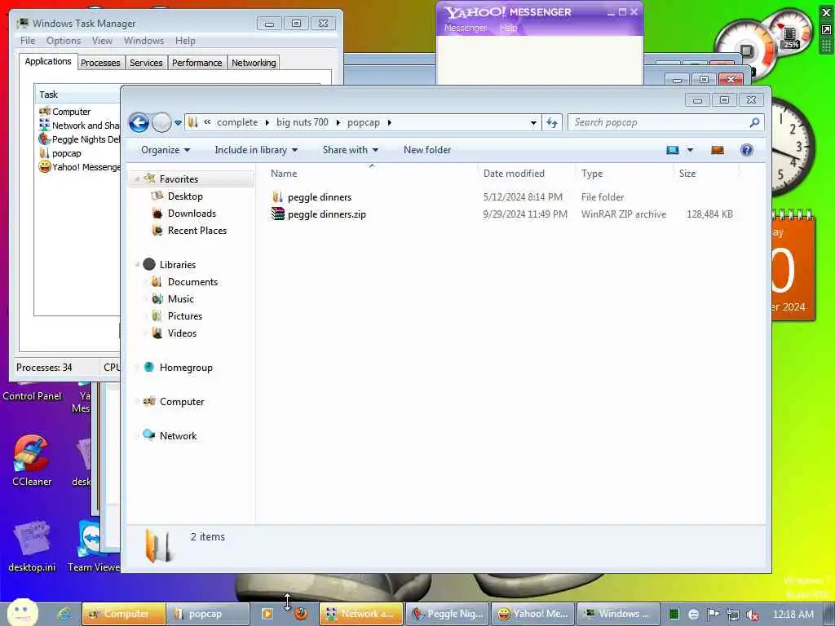Select popcap task in Task Manager list

click(x=66, y=153)
